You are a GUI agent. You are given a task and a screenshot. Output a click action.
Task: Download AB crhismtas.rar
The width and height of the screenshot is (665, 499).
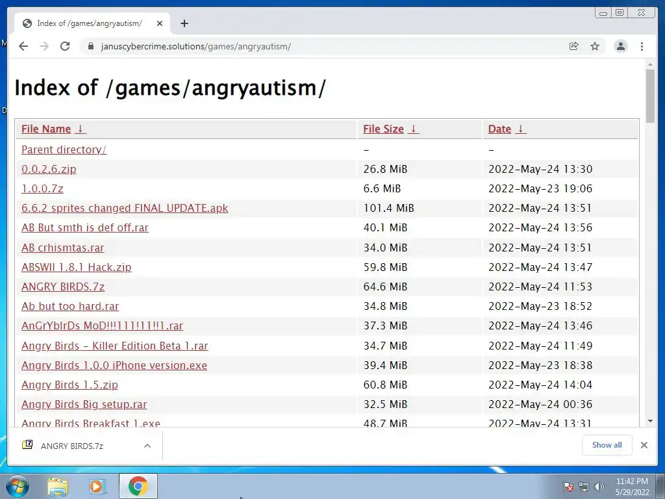[x=62, y=248]
